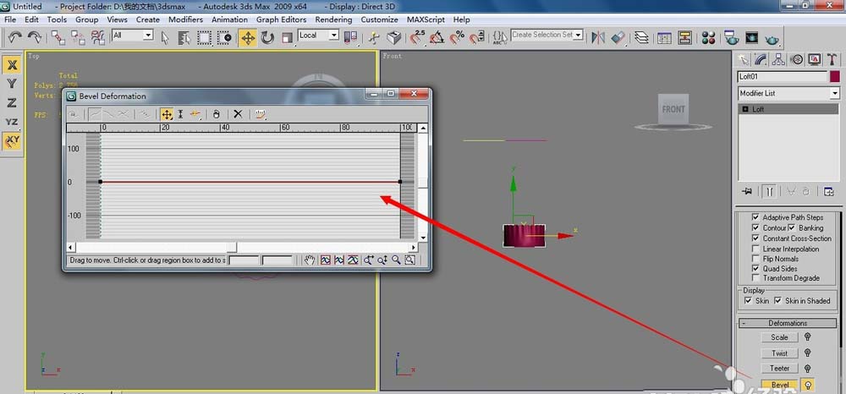
Task: Pick Rectangular Selection Region tool
Action: click(205, 38)
